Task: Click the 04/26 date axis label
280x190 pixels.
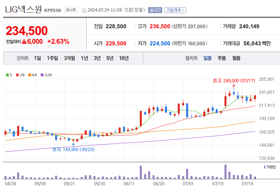Action: (x=10, y=184)
